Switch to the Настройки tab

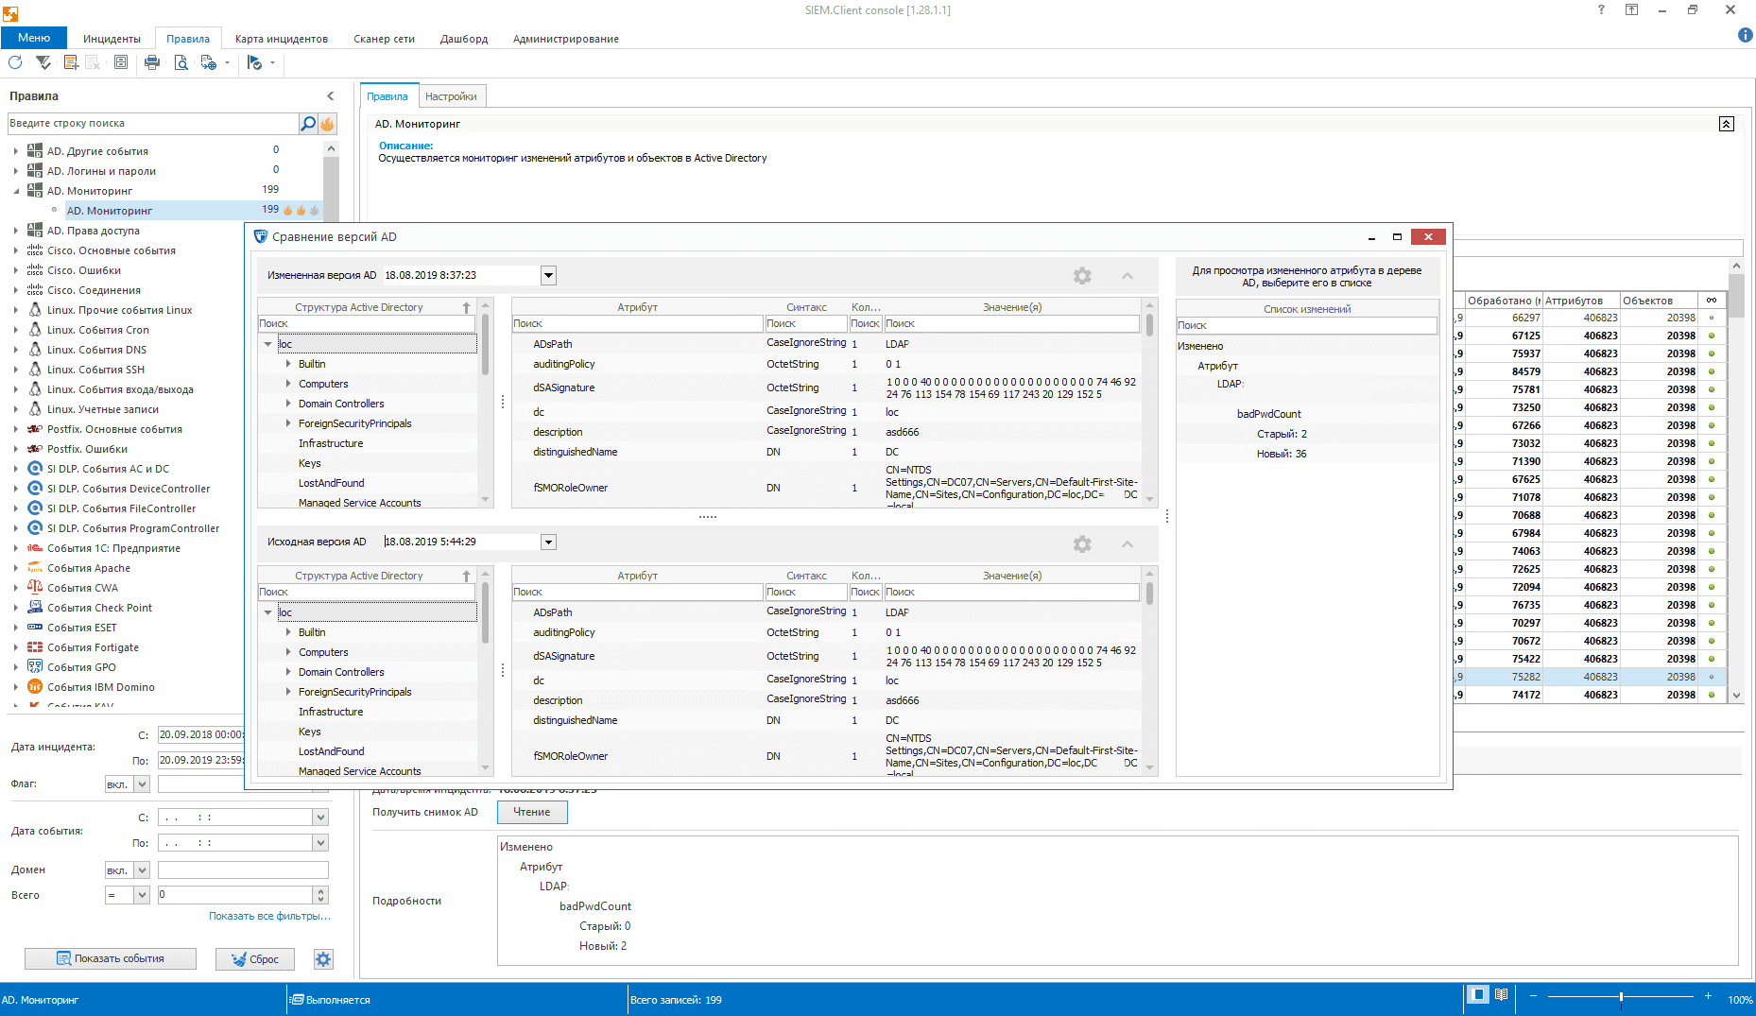[451, 96]
